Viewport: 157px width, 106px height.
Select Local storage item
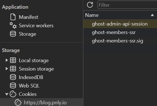[x=34, y=60]
